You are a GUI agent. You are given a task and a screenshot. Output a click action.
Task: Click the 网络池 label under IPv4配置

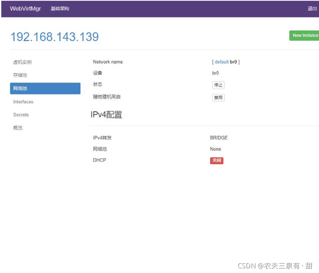100,149
